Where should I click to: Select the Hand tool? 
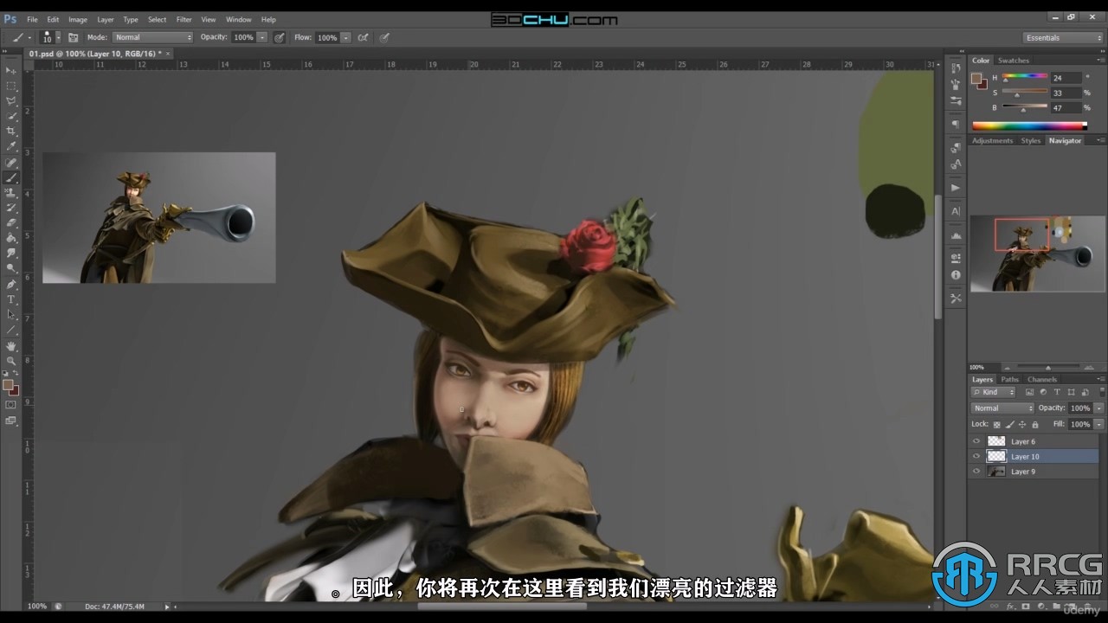tap(11, 346)
